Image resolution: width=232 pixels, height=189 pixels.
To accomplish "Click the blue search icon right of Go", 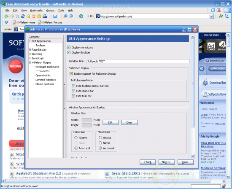I will 227,16.
